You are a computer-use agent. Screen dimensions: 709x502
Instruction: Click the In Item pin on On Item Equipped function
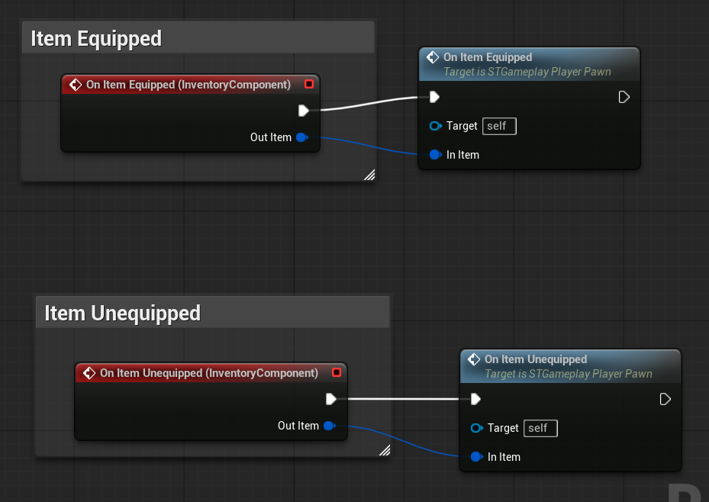(x=435, y=155)
